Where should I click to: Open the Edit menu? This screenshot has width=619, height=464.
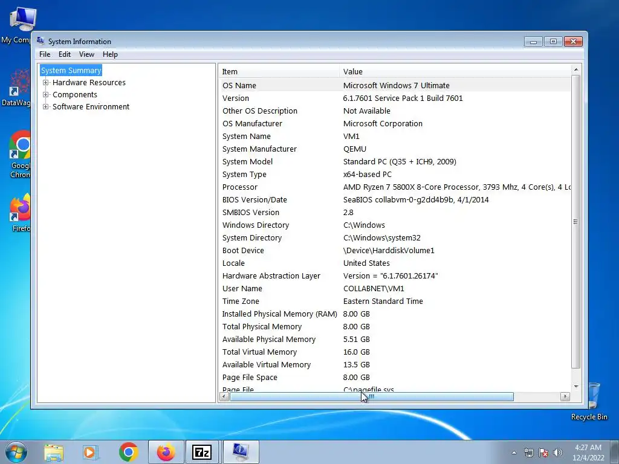(64, 54)
